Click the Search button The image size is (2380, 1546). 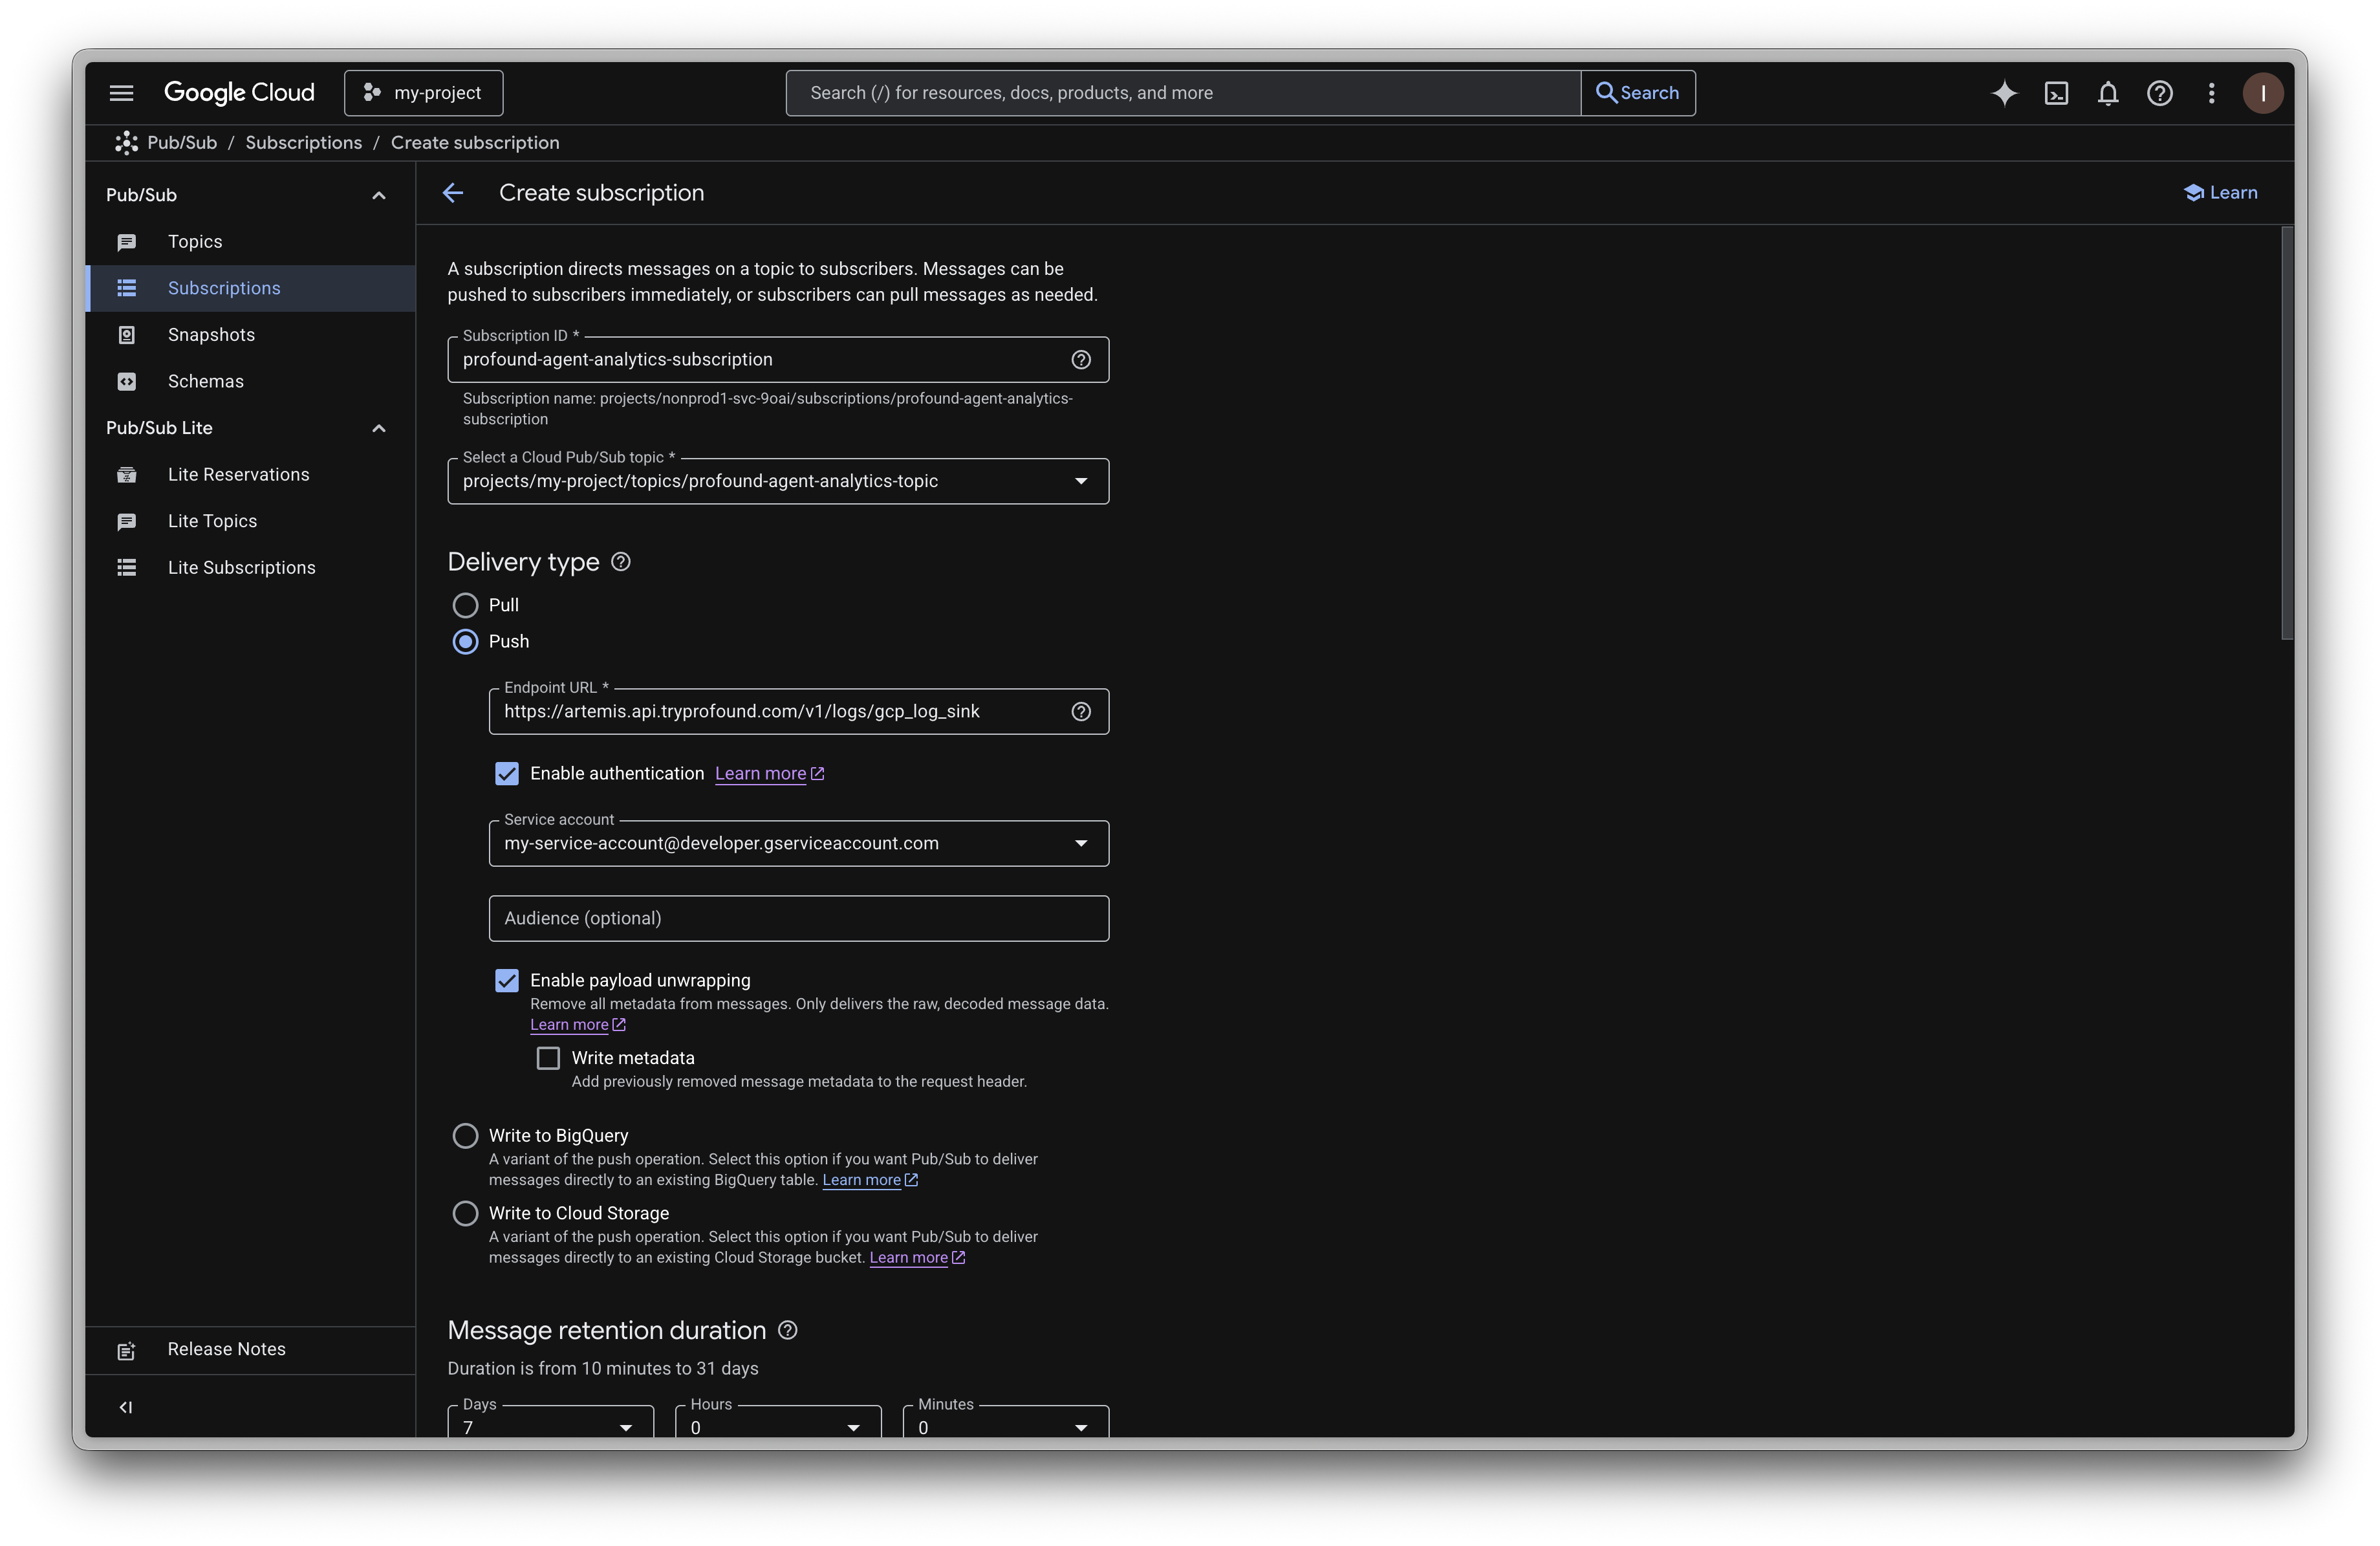pyautogui.click(x=1638, y=93)
